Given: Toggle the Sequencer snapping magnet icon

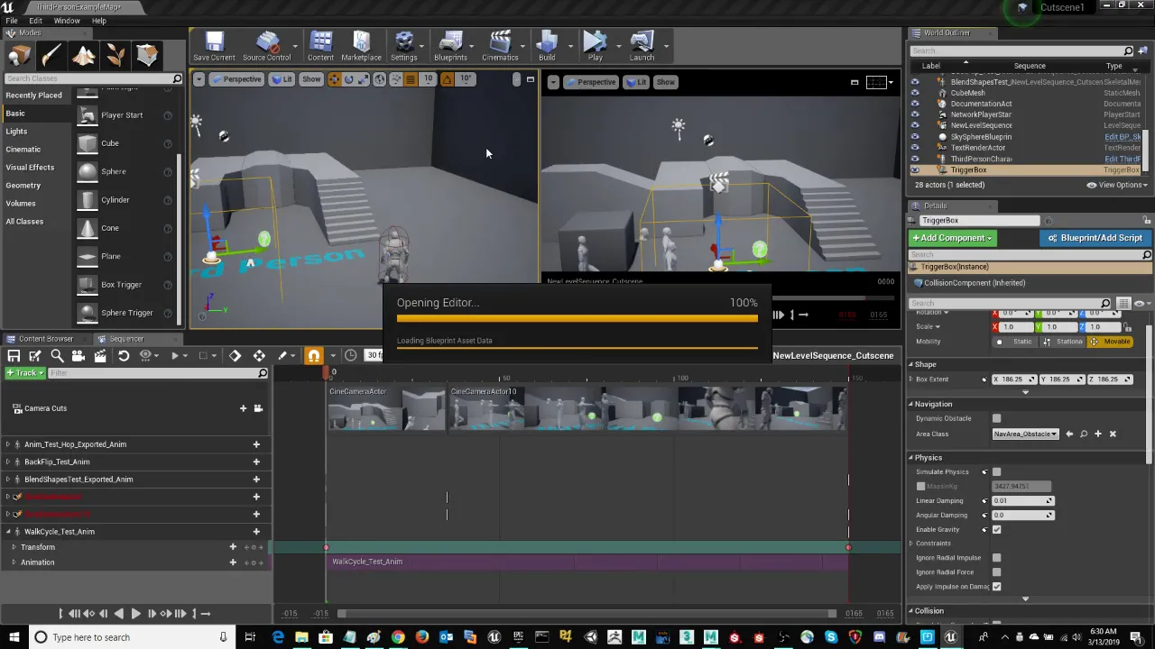Looking at the screenshot, I should [x=313, y=355].
